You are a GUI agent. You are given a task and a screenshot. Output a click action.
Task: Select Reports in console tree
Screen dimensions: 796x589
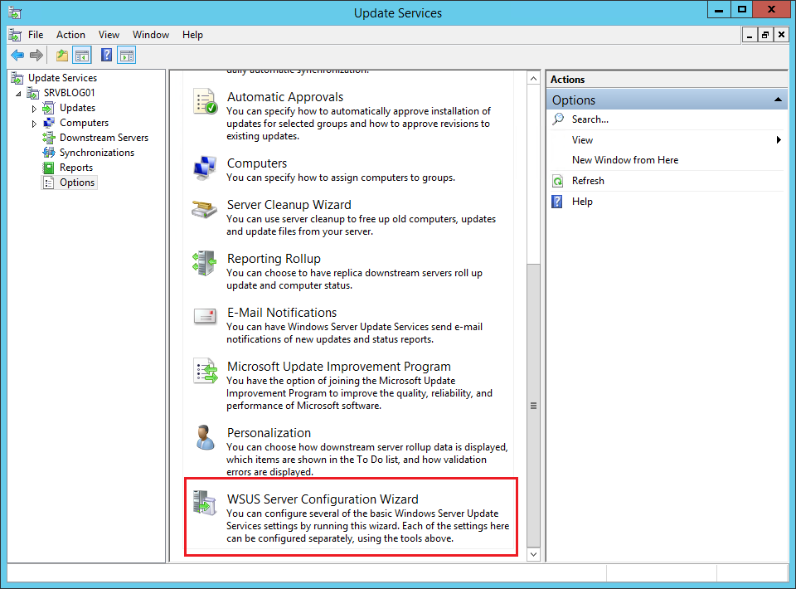tap(76, 168)
